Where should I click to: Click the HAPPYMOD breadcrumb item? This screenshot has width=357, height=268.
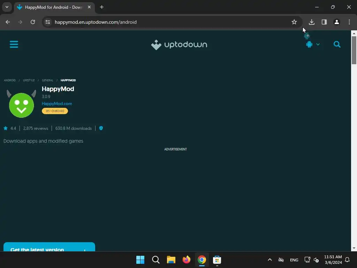(68, 80)
